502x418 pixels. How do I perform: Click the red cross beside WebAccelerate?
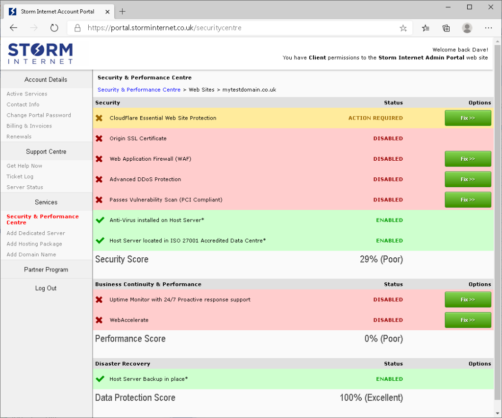tap(99, 320)
